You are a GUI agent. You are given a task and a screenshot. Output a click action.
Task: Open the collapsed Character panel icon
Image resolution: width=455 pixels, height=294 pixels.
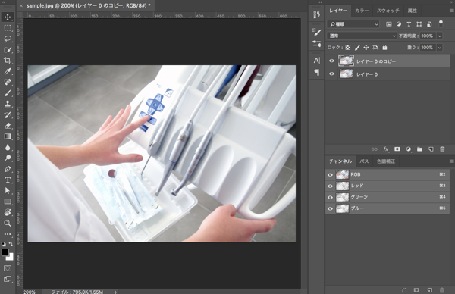[316, 61]
